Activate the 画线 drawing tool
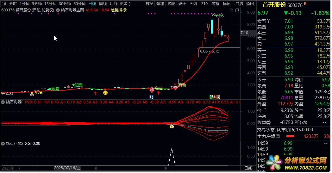This screenshot has width=332, height=173. coord(193,3)
